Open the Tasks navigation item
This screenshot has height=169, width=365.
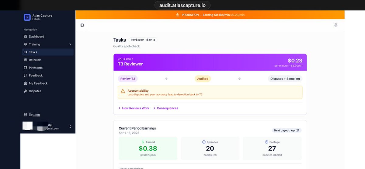click(33, 52)
